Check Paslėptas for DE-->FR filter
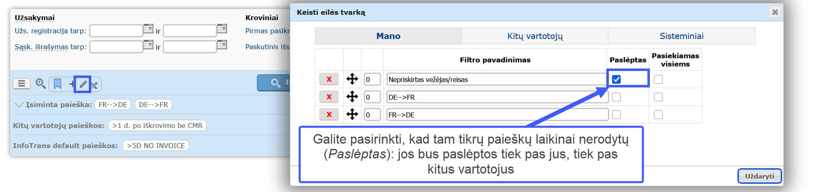Viewport: 818px width, 192px height. (616, 97)
